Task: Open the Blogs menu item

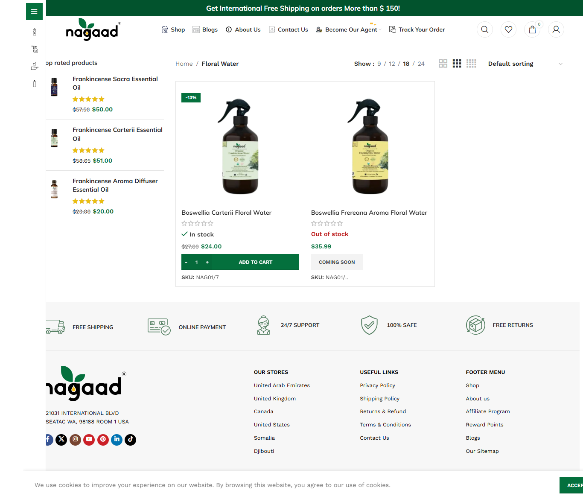Action: click(205, 29)
